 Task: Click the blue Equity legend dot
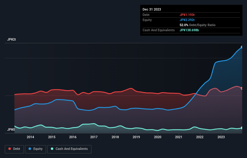tap(30, 149)
